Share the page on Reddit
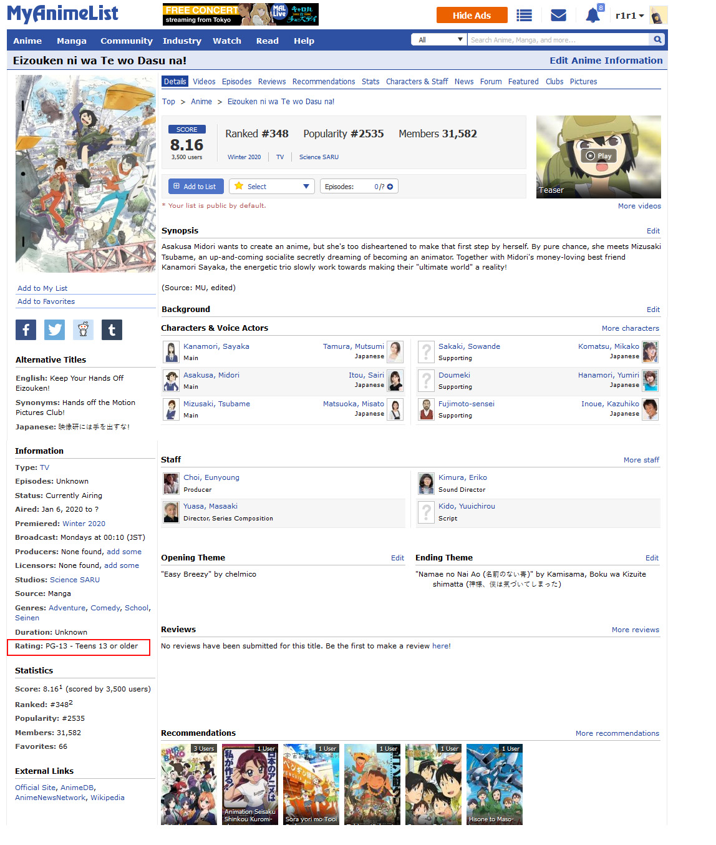 [83, 330]
